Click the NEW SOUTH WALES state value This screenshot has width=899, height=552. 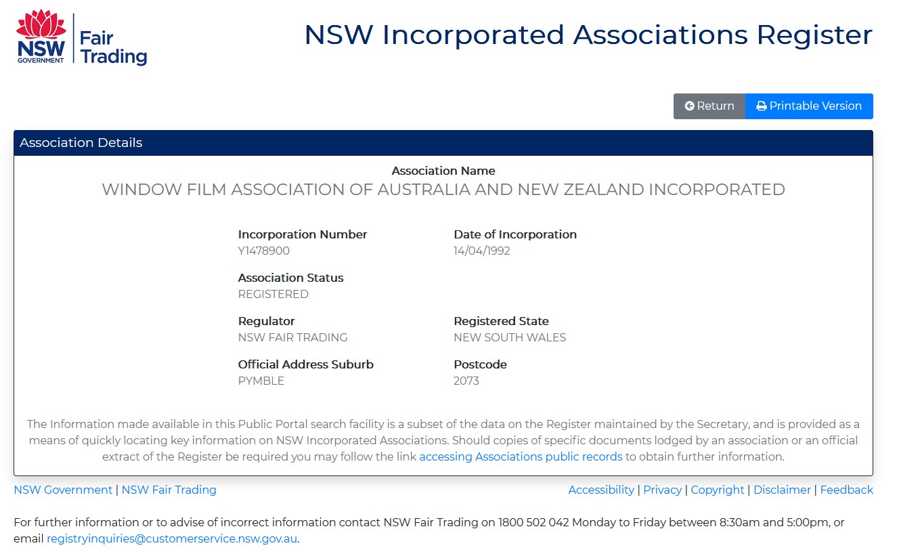510,337
